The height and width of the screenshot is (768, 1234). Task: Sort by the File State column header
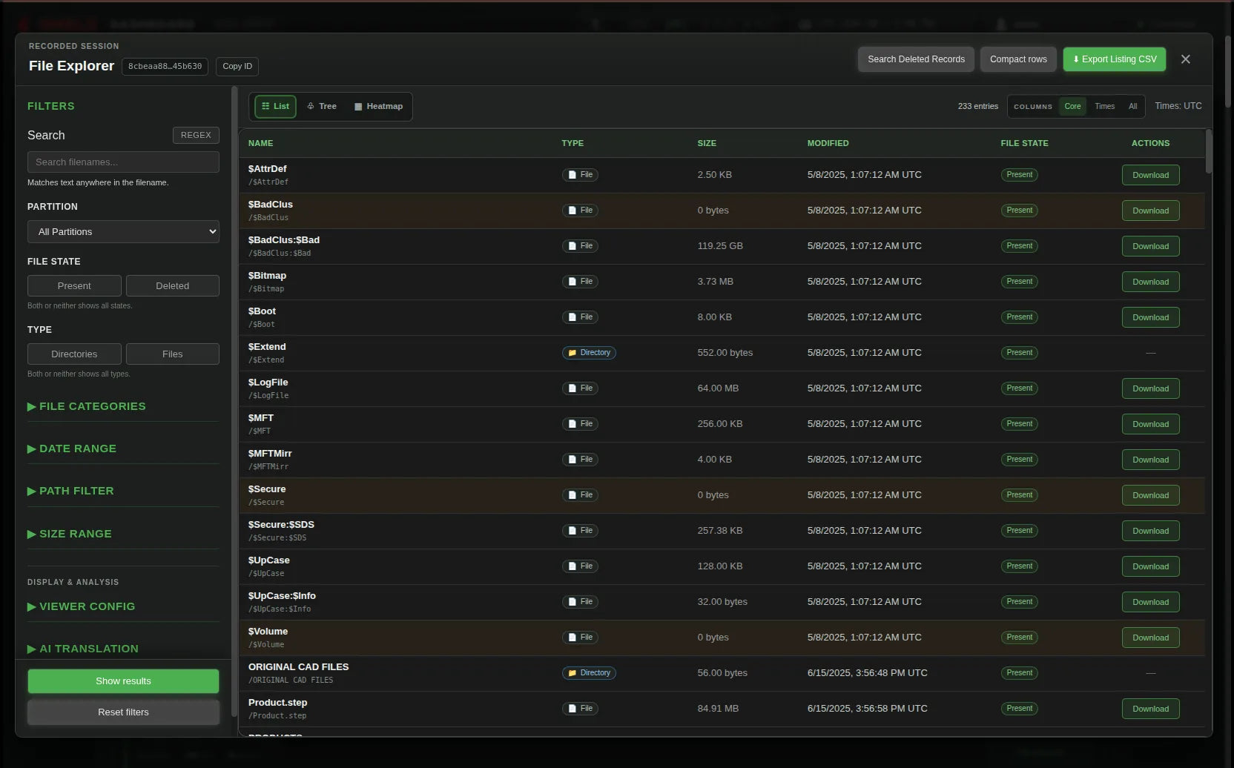1024,144
